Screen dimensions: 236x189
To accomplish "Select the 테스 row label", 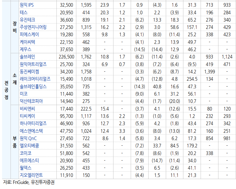I will [x=24, y=12].
